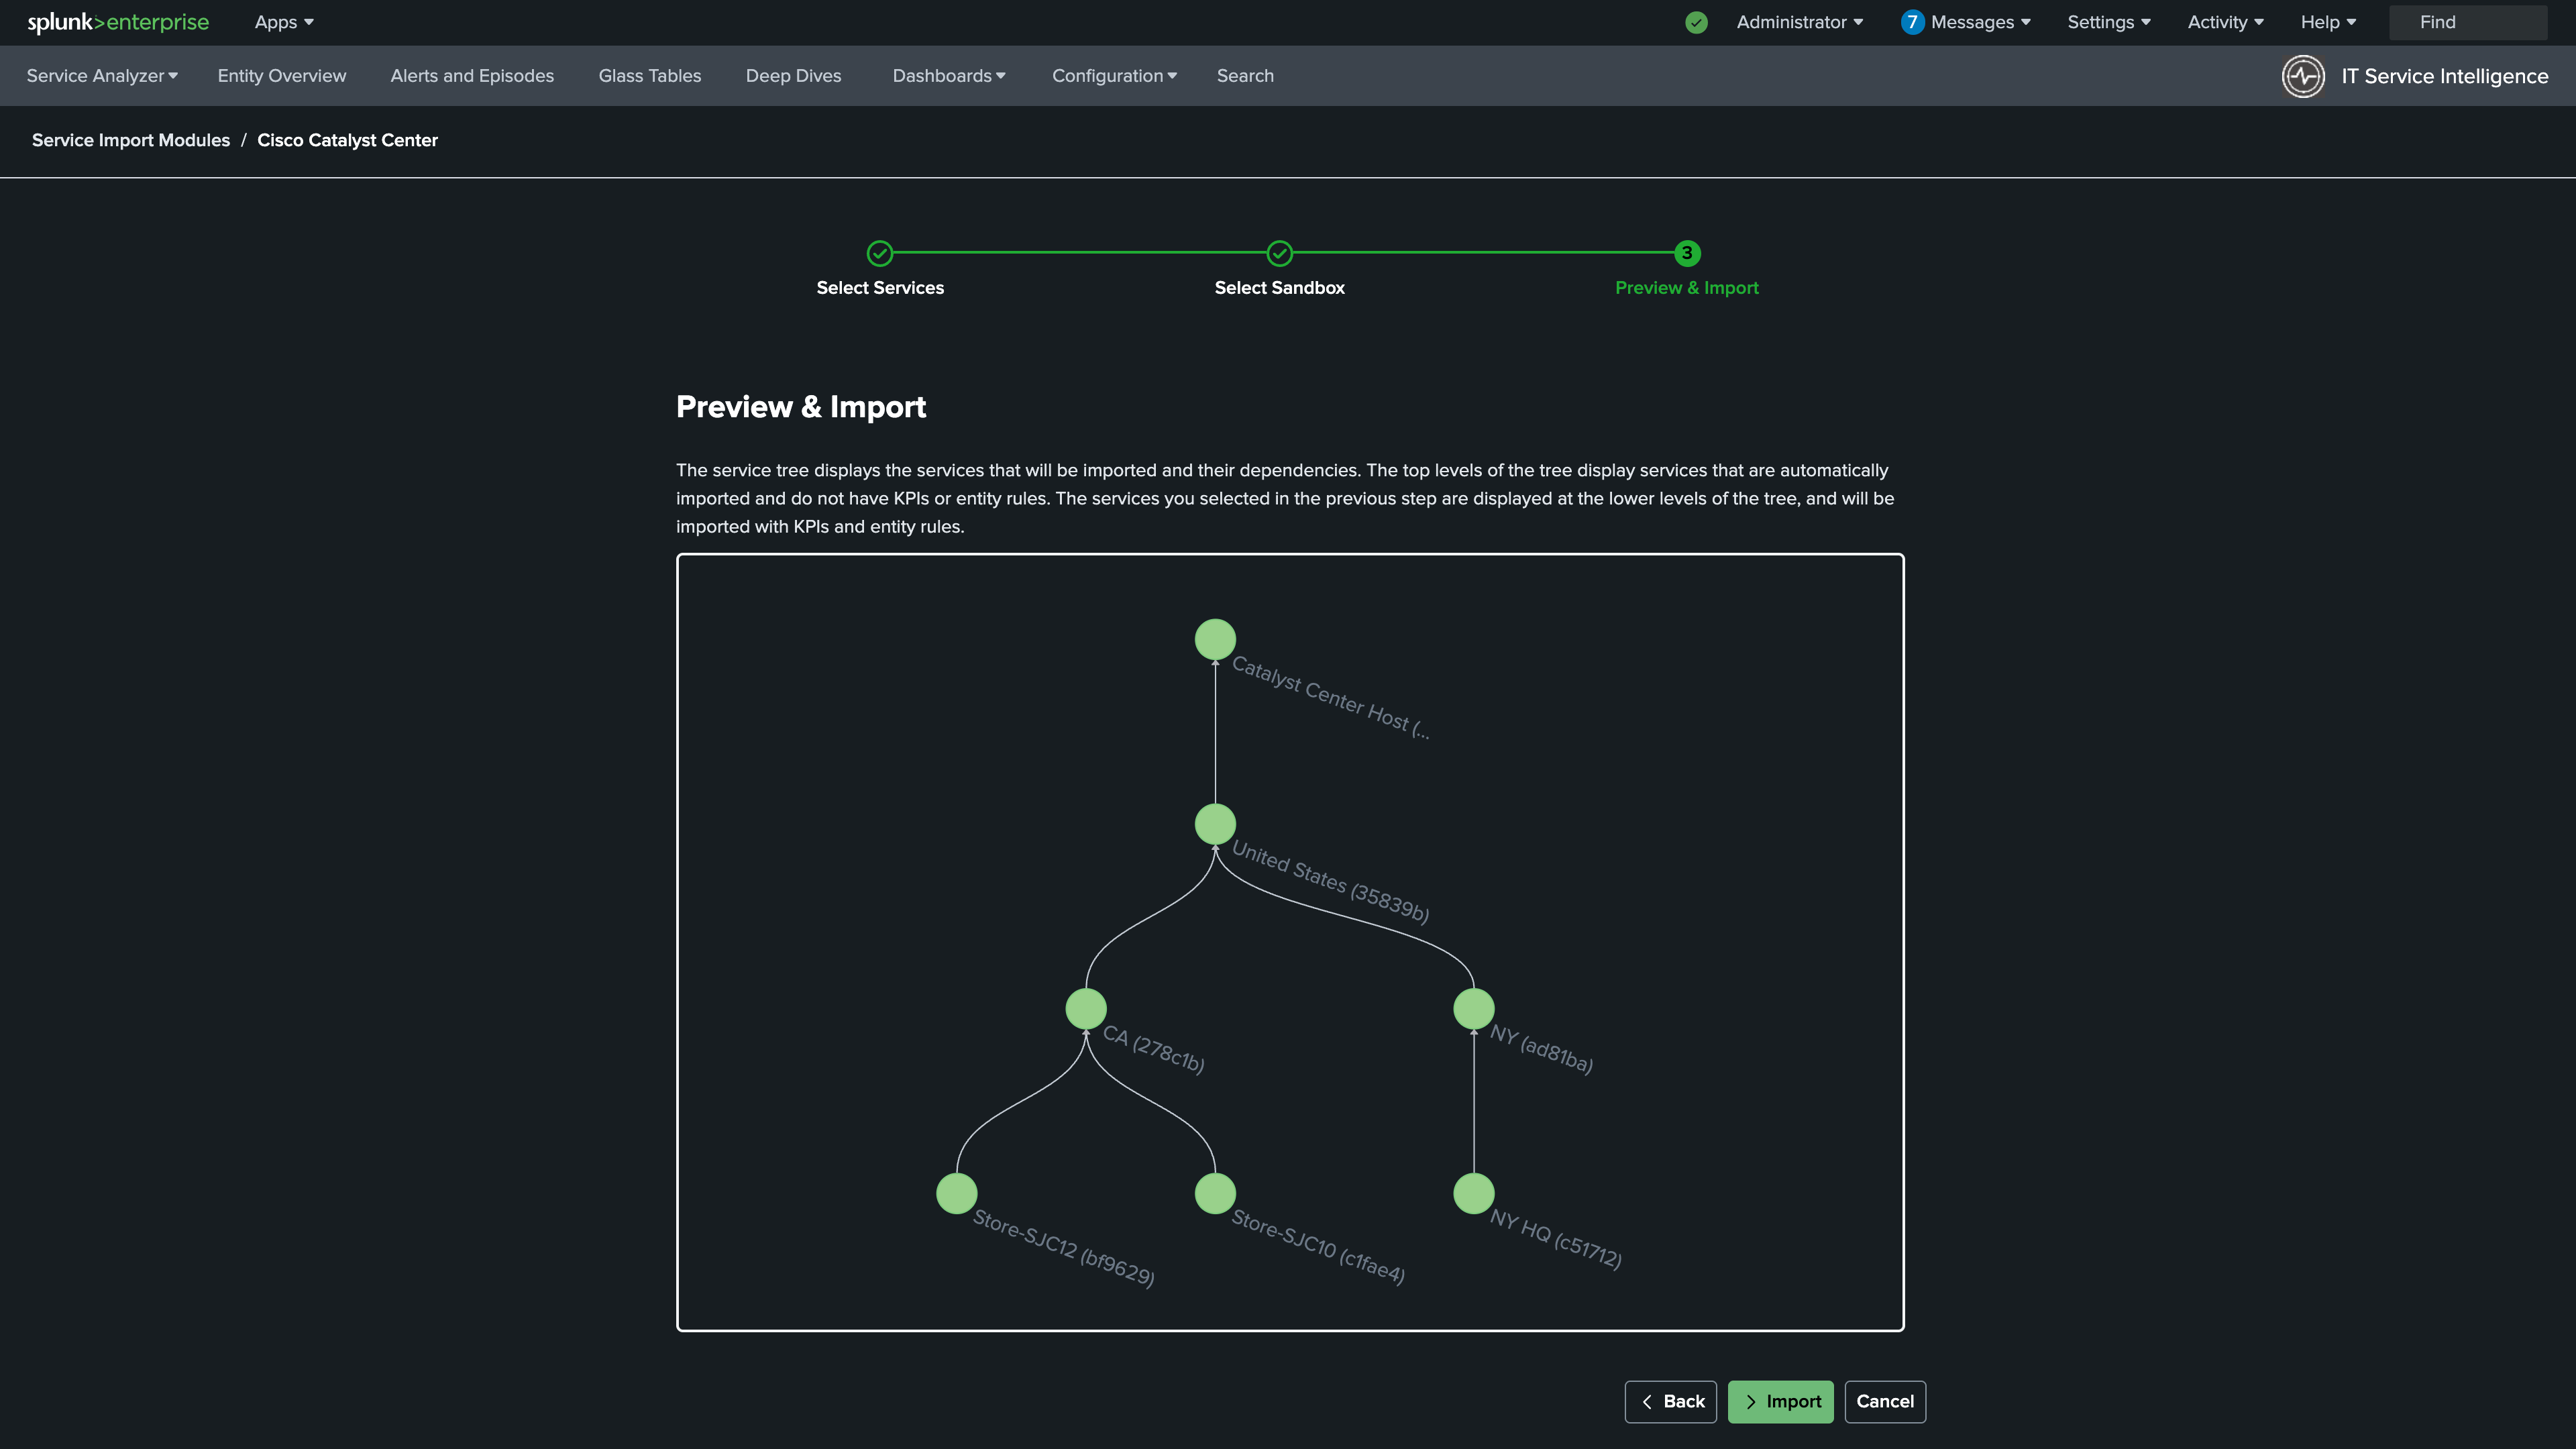Open the Administrator dropdown

coord(1800,22)
